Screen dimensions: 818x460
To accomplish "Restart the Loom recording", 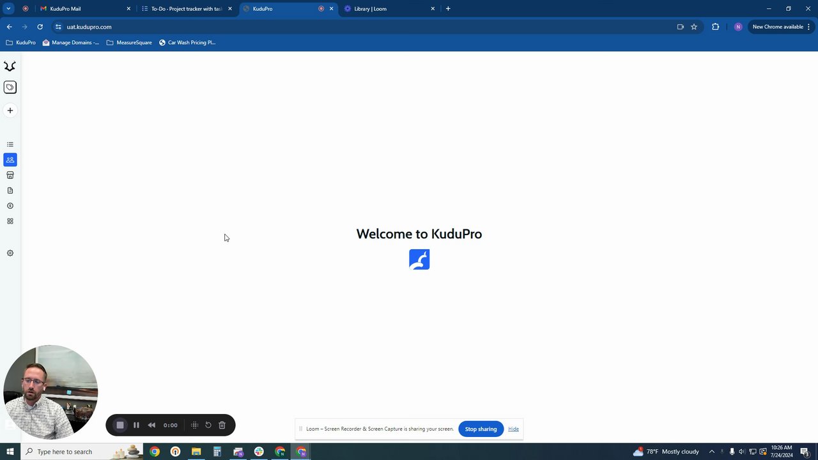I will [208, 425].
